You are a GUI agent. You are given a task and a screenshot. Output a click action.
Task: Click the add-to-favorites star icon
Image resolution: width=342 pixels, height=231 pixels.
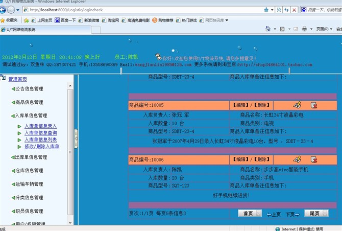point(27,20)
